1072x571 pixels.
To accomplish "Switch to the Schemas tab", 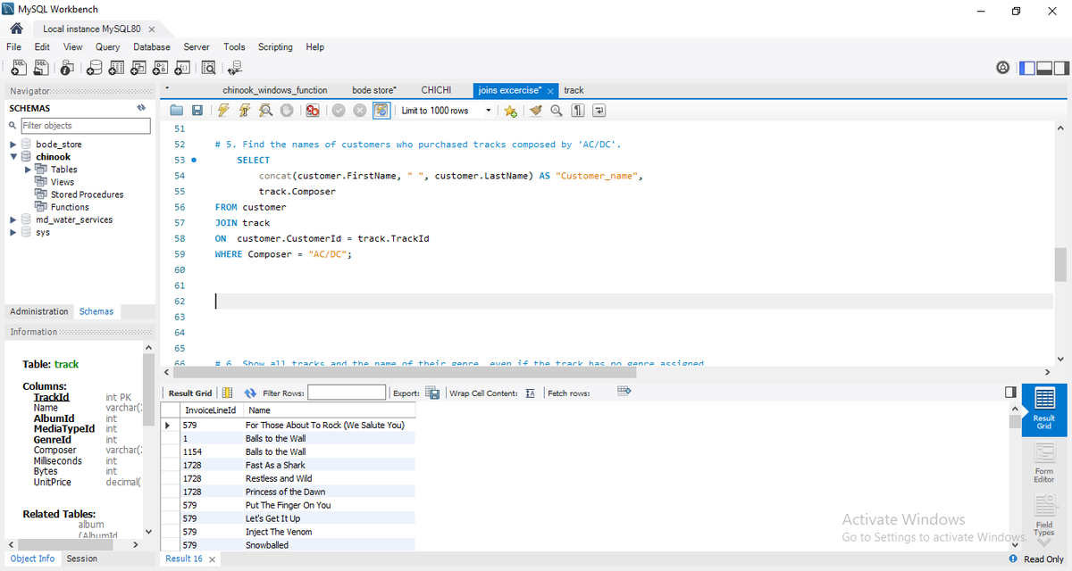I will coord(96,311).
